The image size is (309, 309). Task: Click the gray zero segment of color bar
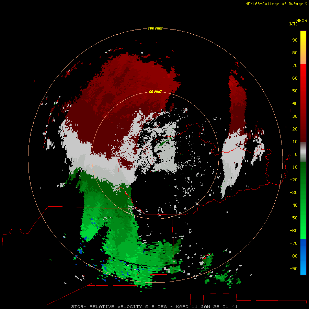pos(303,152)
